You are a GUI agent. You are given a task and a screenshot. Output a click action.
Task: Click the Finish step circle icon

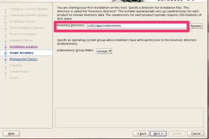(x=6, y=78)
